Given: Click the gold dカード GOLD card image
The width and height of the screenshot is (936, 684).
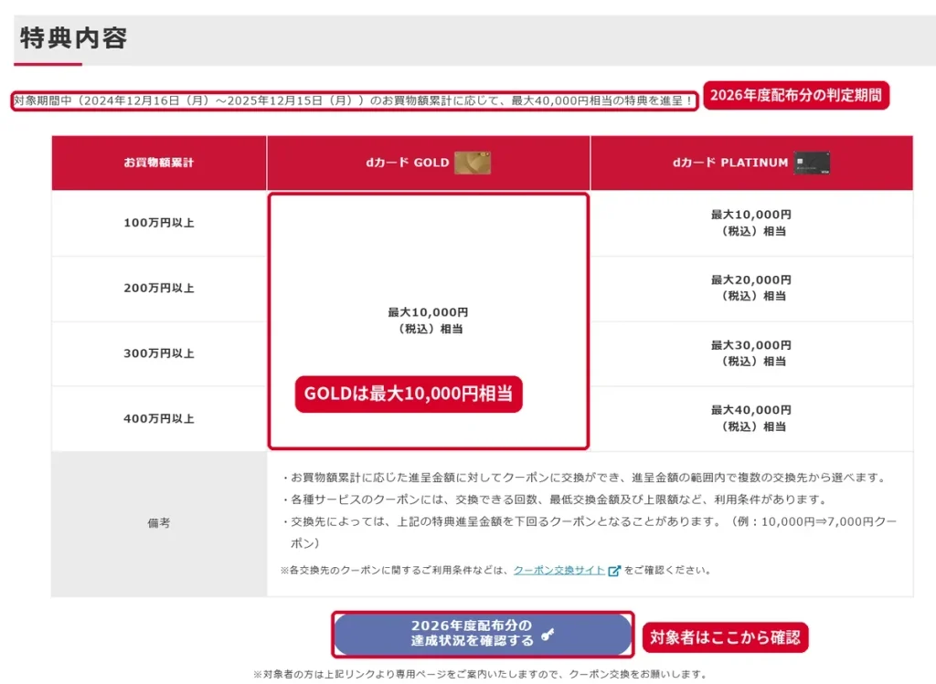Looking at the screenshot, I should pyautogui.click(x=473, y=163).
